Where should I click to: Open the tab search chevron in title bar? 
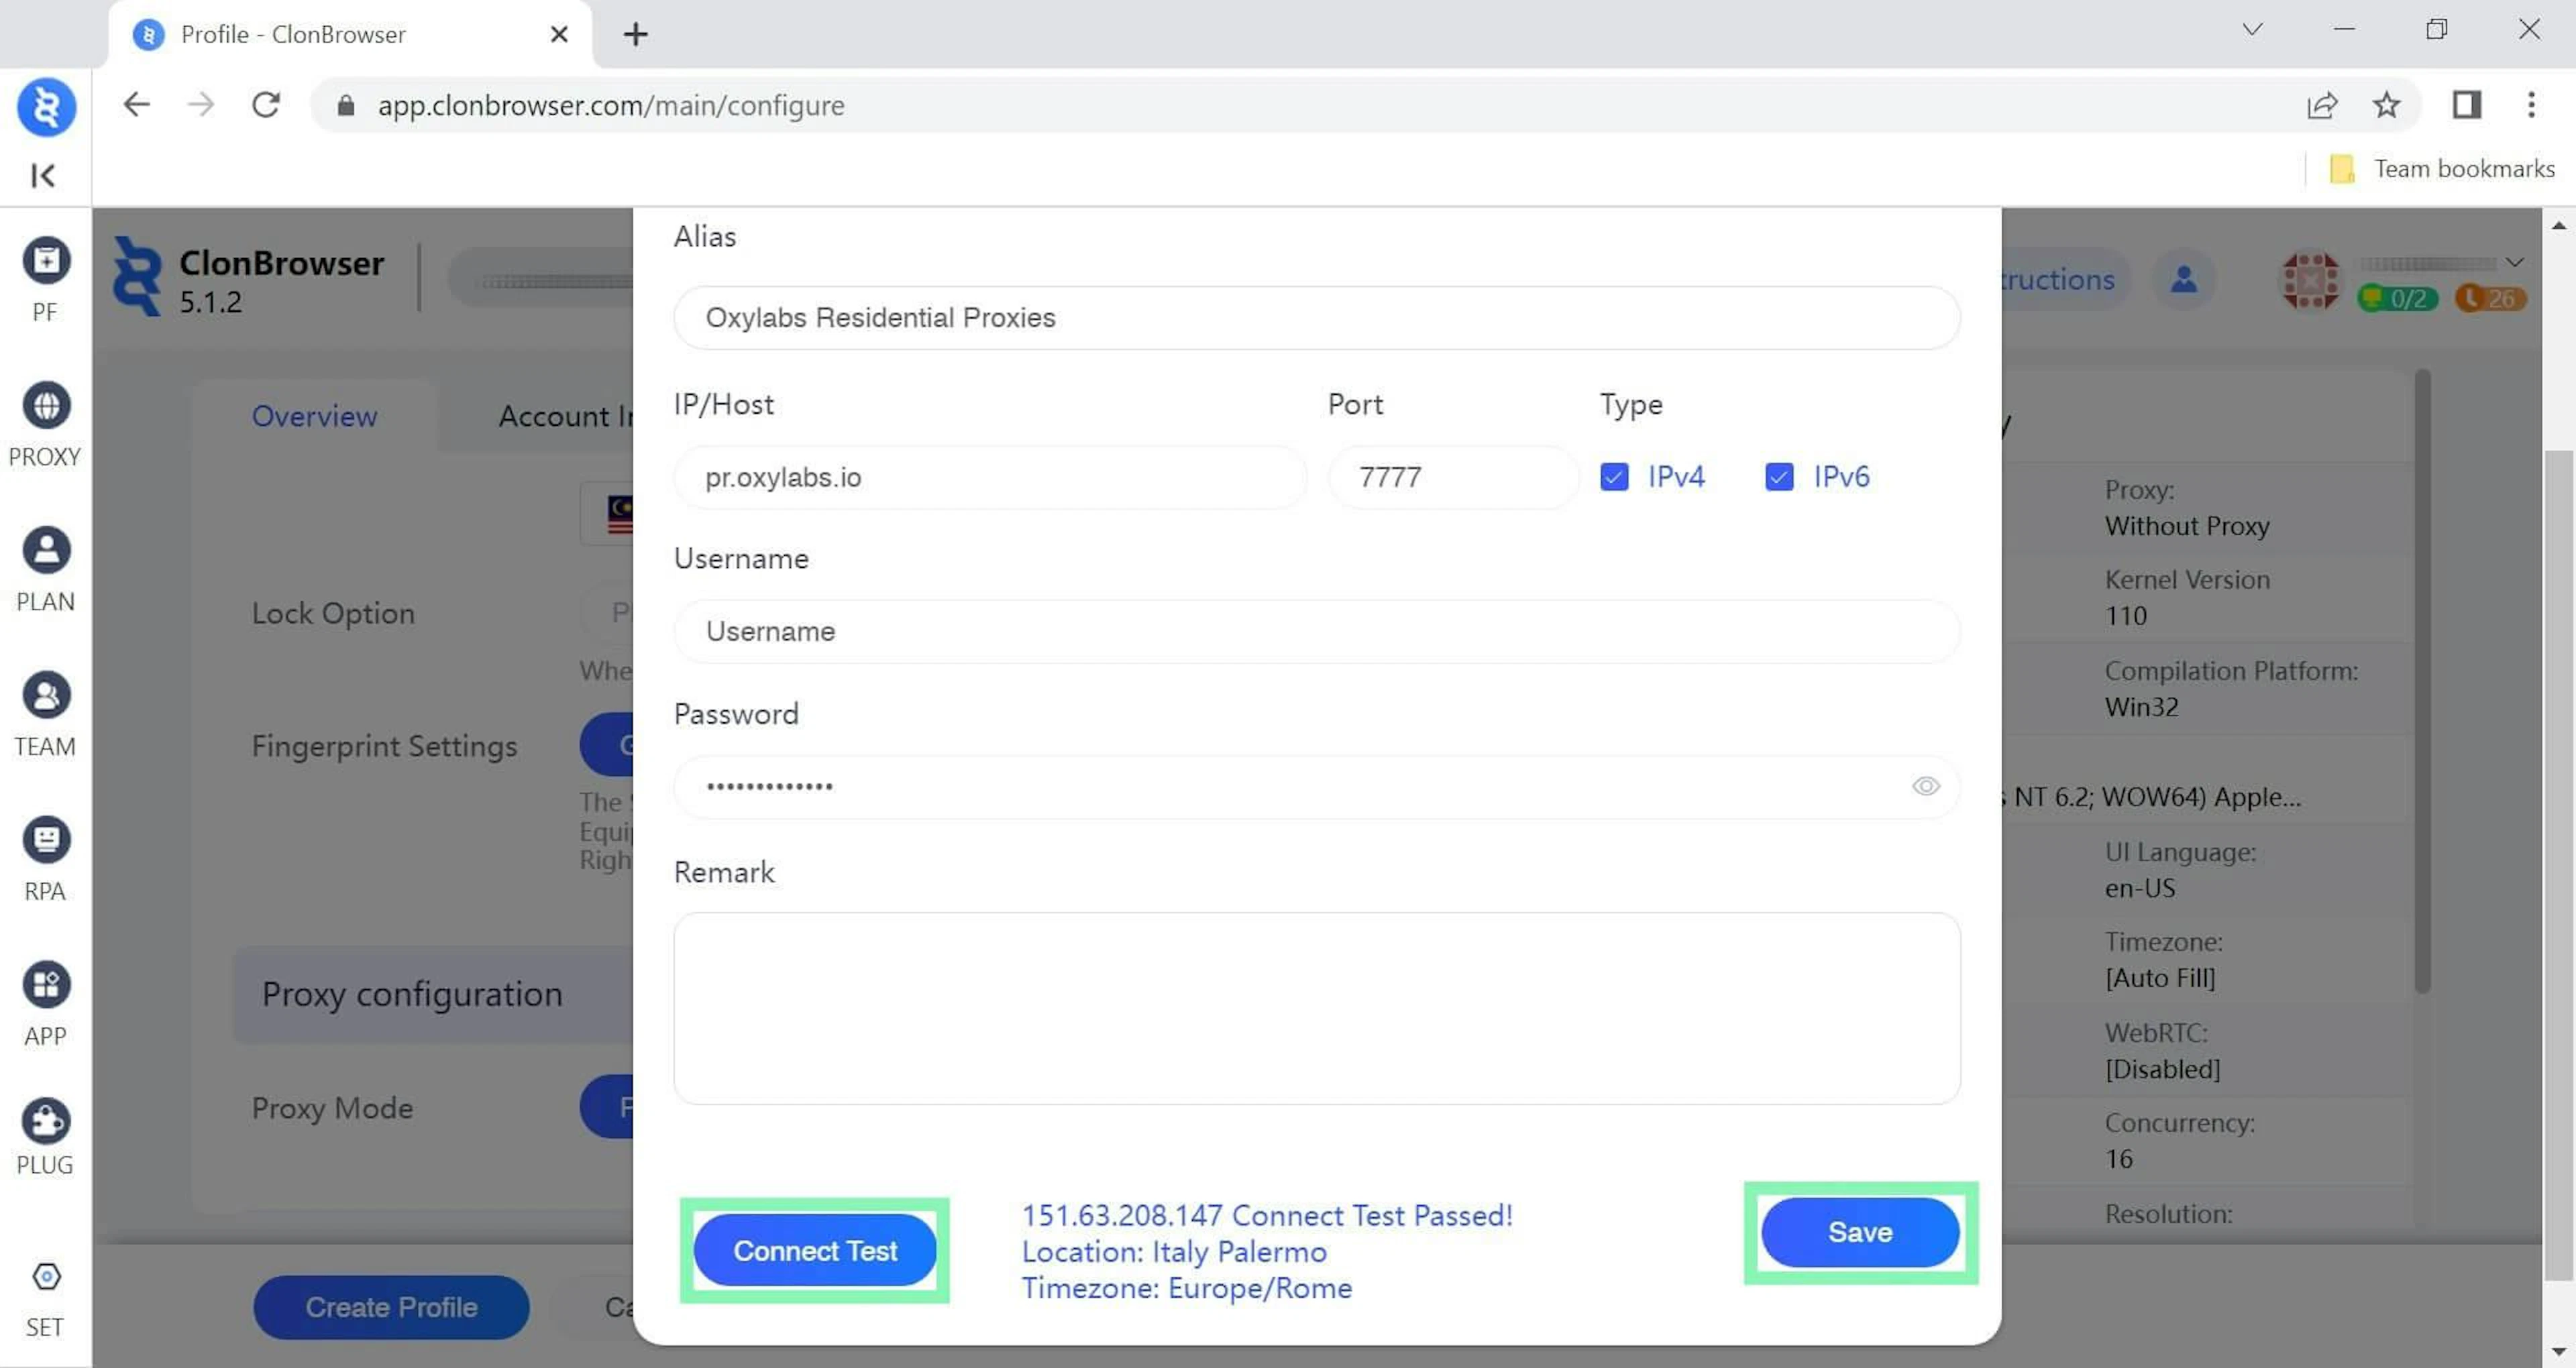(2252, 29)
